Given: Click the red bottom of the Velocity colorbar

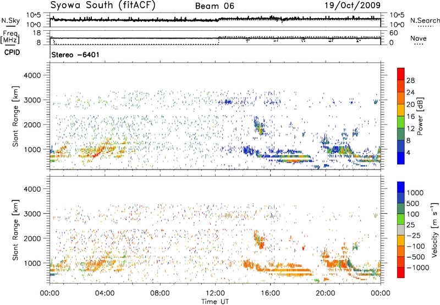Looking at the screenshot, I should pos(401,273).
